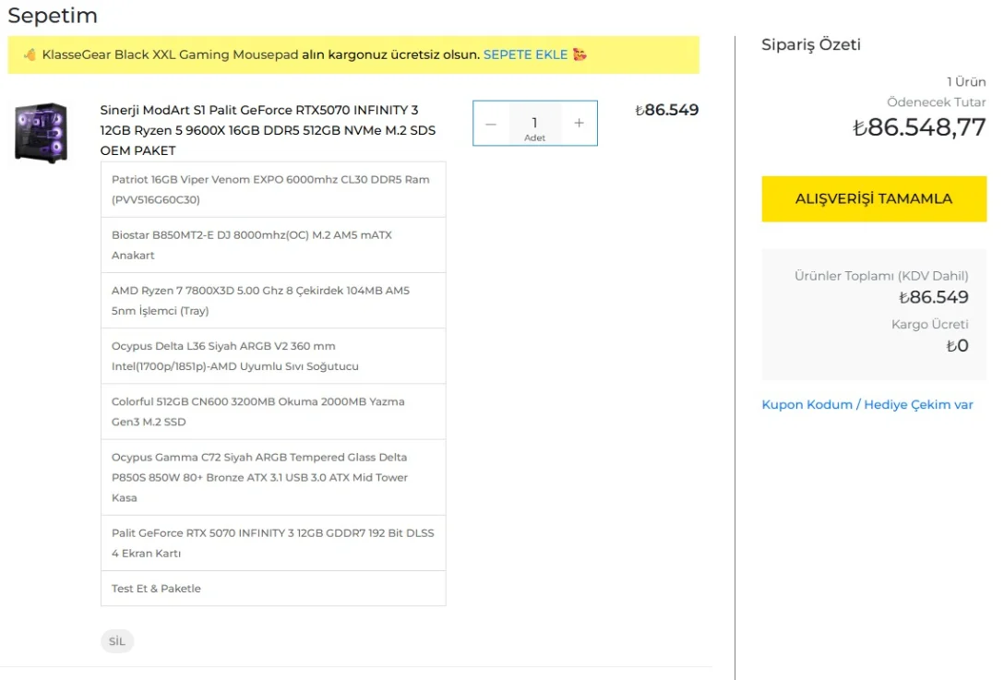Click the Ürünler Toplamı value ₺86.549

[x=934, y=297]
